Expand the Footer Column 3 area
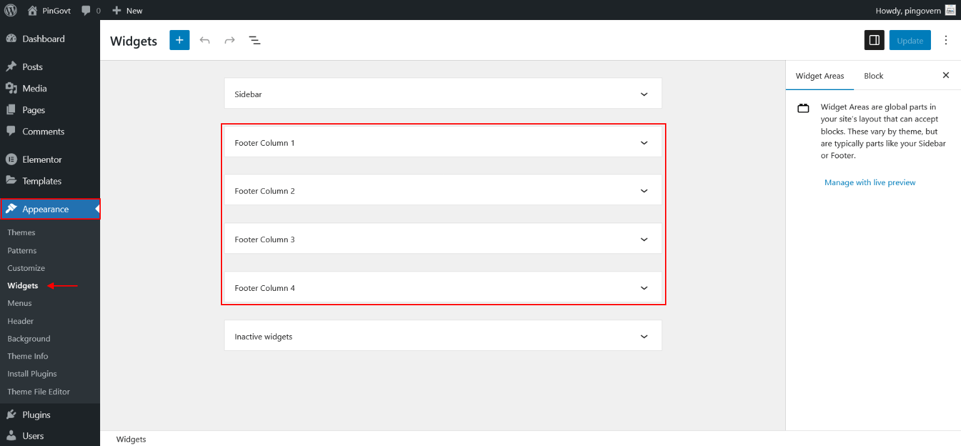The width and height of the screenshot is (961, 446). 644,240
